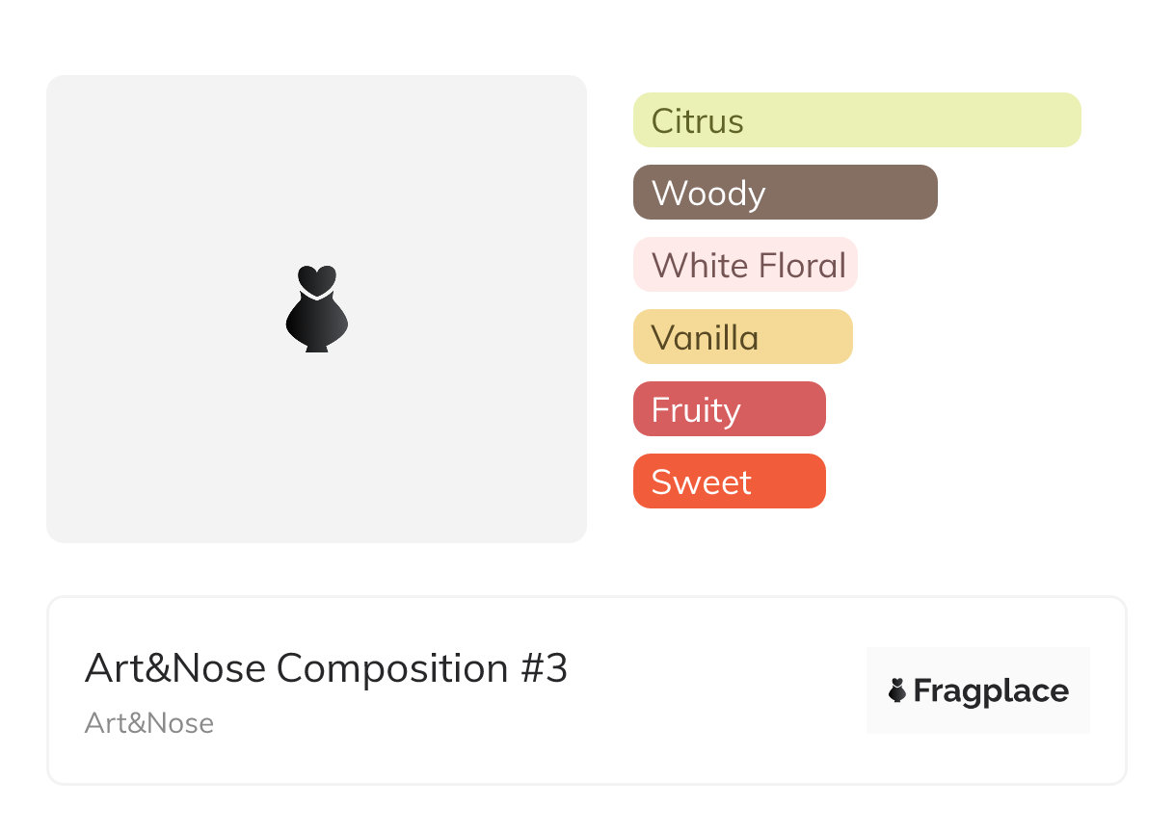The height and width of the screenshot is (832, 1174).
Task: Click the "Woody" text label
Action: click(x=708, y=194)
